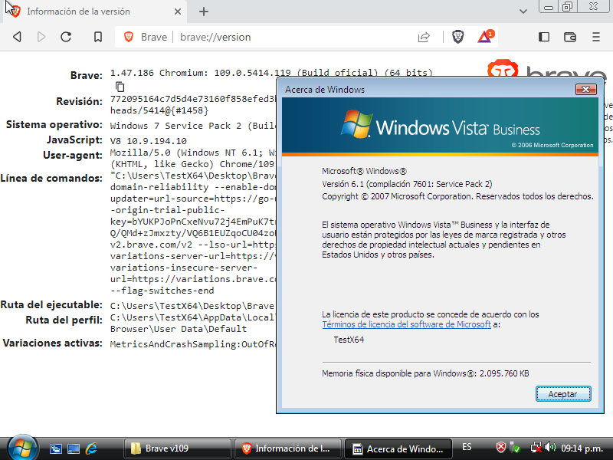Open the share icon in address bar
Image resolution: width=613 pixels, height=460 pixels.
coord(424,37)
